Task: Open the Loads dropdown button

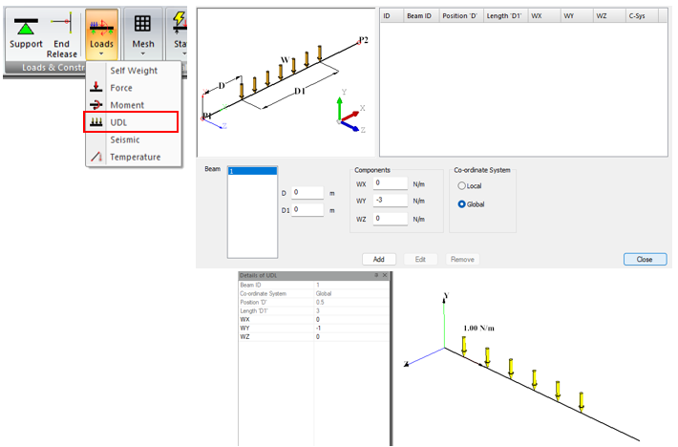Action: pyautogui.click(x=101, y=32)
